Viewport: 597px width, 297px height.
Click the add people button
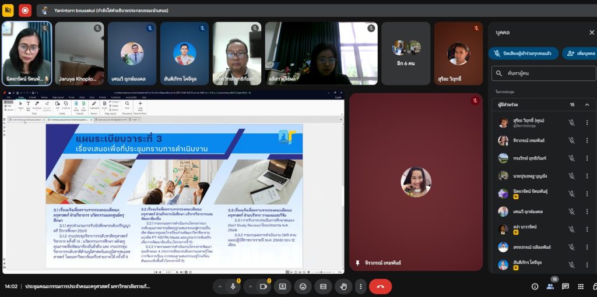(580, 53)
